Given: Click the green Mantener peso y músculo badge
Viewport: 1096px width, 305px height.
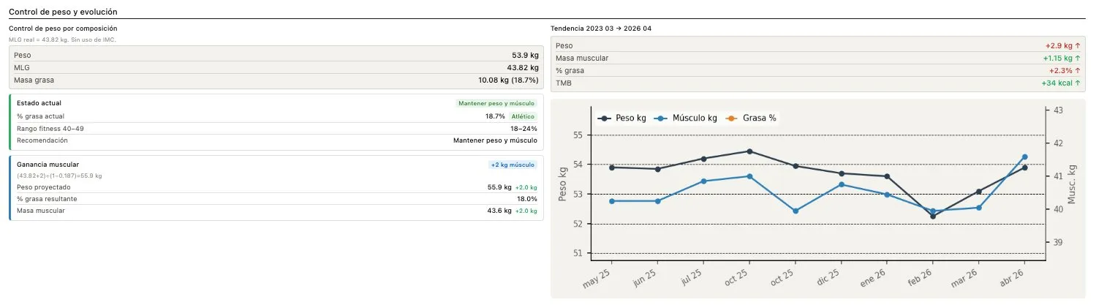Looking at the screenshot, I should 496,104.
